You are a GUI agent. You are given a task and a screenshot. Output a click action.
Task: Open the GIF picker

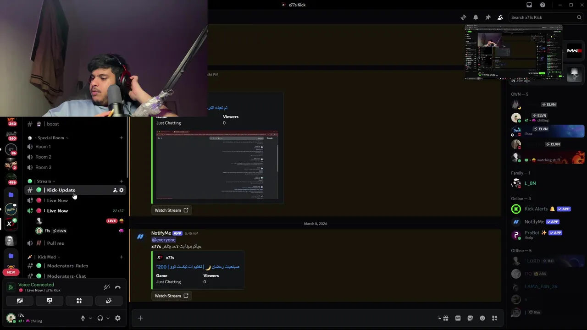(x=458, y=318)
